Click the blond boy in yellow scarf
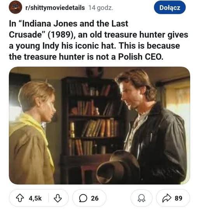The image size is (199, 210). (33, 133)
